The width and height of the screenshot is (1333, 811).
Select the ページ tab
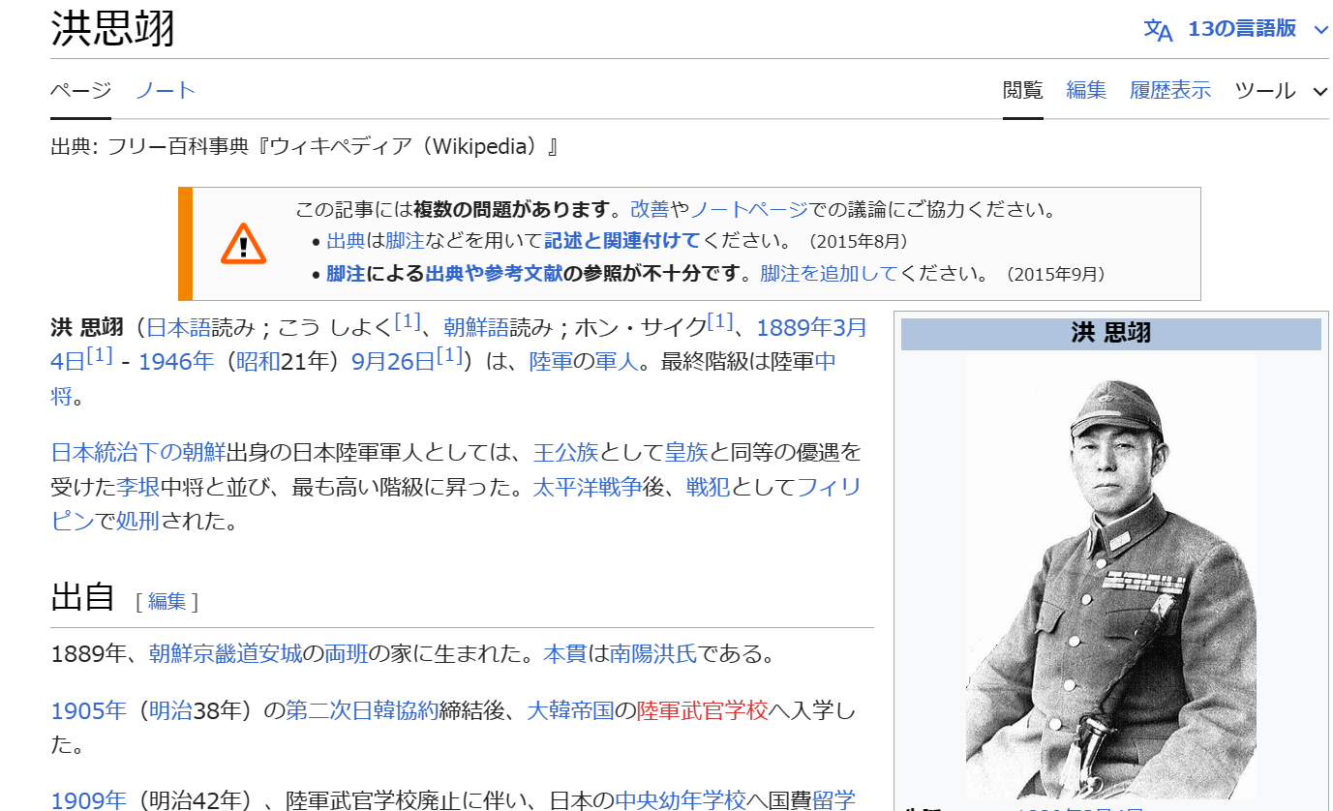click(80, 91)
